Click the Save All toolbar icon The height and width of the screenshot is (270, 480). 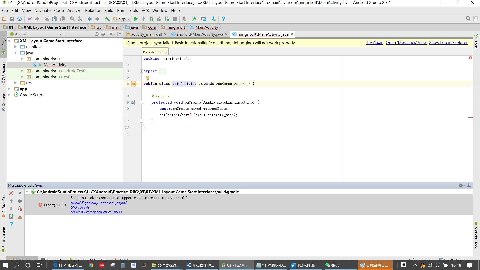[x=12, y=19]
